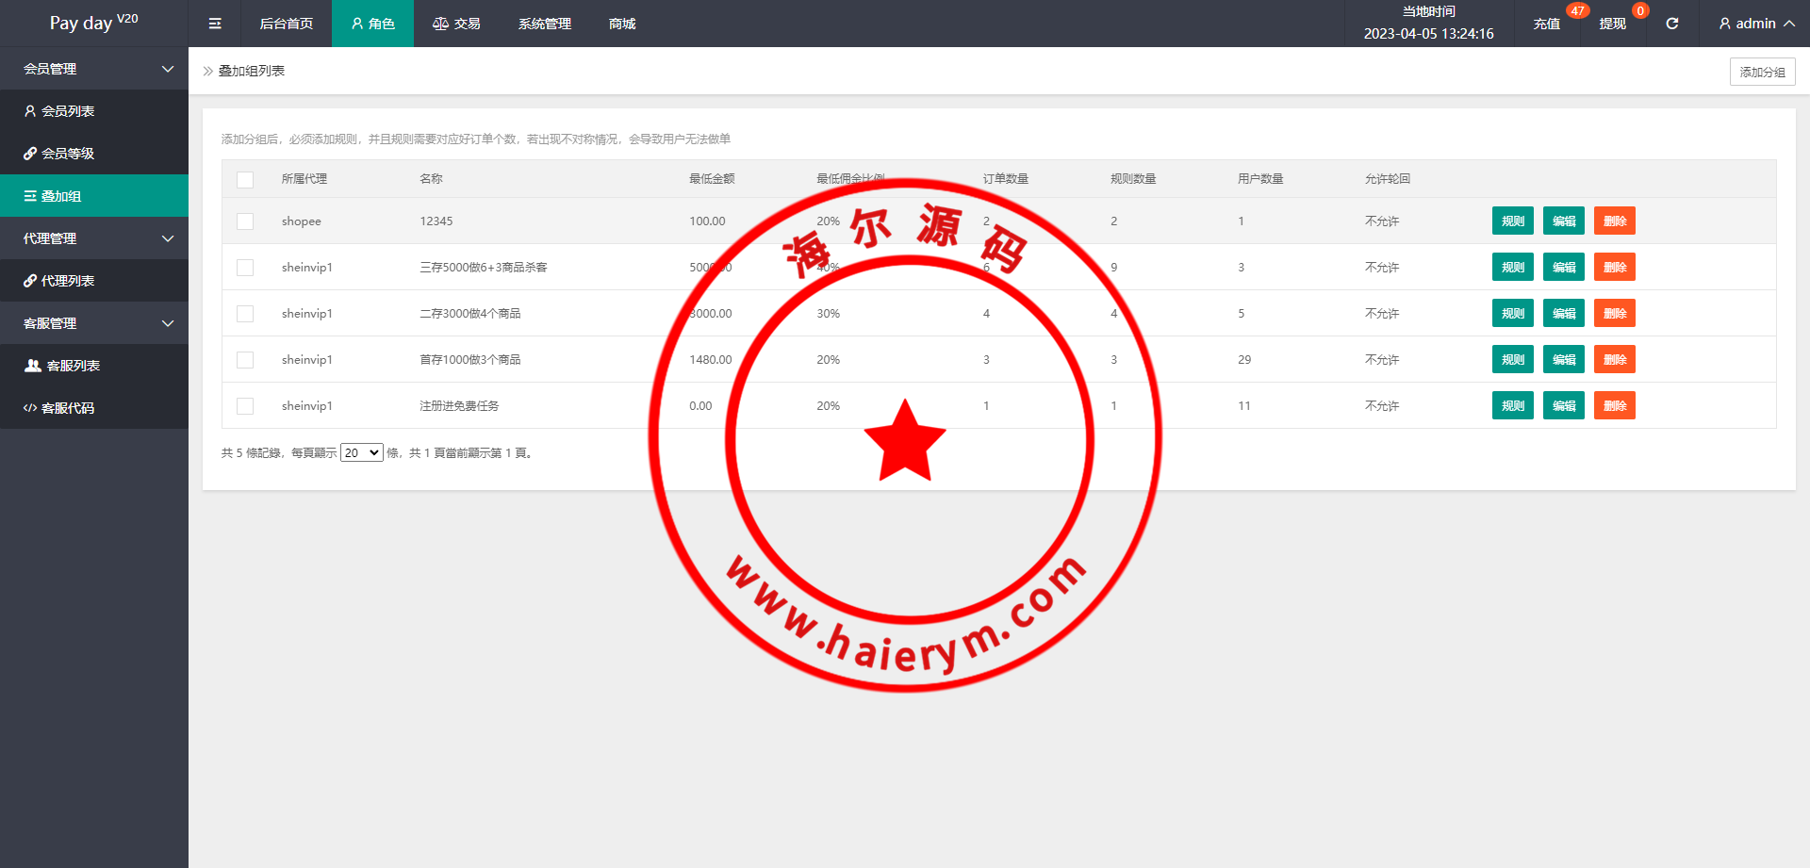Click the refresh icon in top bar
Viewport: 1810px width, 868px height.
pos(1671,24)
